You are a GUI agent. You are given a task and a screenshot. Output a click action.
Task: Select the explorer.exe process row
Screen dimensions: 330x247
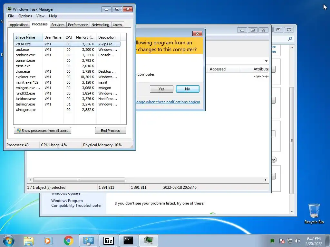[x=67, y=77]
